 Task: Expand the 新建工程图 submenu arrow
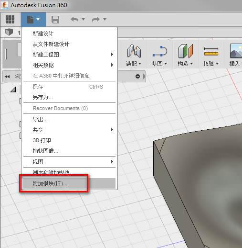tap(112, 55)
